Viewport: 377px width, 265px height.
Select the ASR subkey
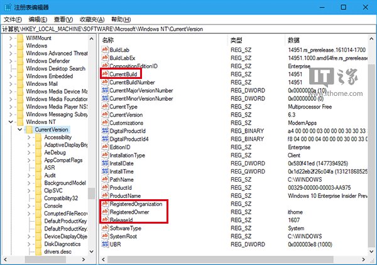tap(50, 168)
